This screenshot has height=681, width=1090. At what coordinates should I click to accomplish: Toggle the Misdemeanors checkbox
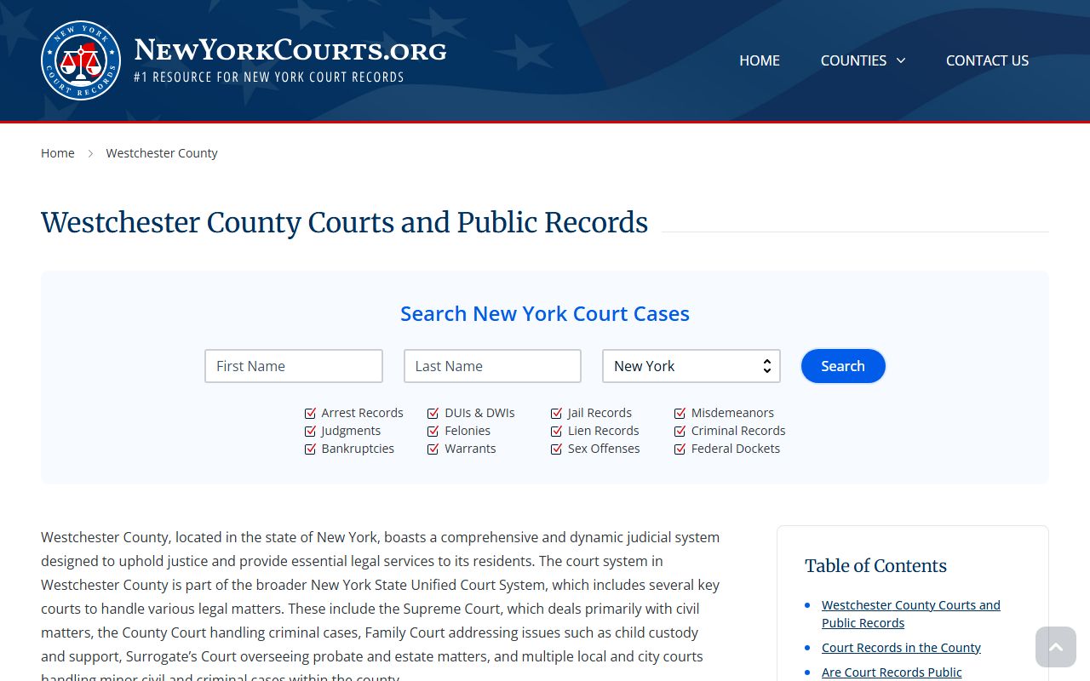coord(680,413)
